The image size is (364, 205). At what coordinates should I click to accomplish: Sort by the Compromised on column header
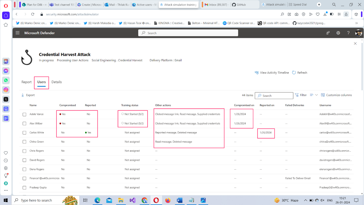pyautogui.click(x=244, y=105)
